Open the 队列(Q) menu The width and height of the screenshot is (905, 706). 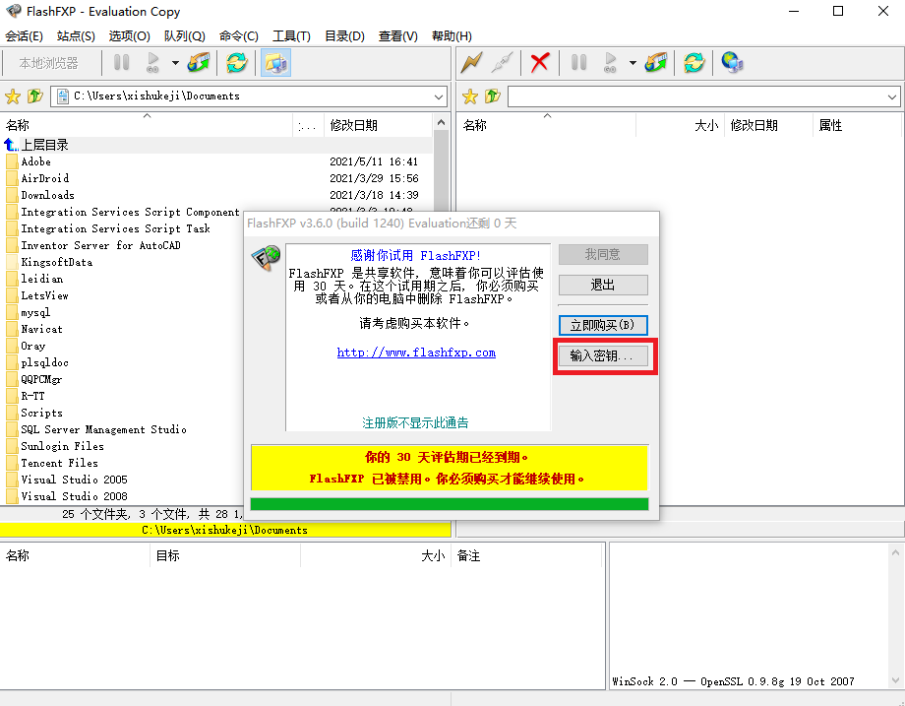(184, 36)
